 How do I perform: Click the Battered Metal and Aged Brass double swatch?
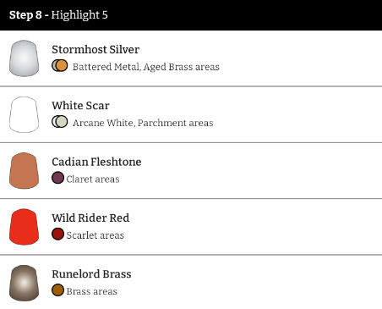pos(60,66)
